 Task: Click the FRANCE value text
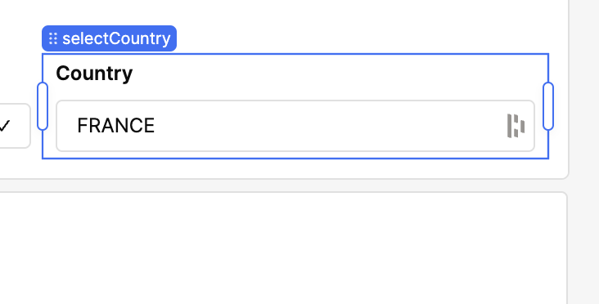[115, 126]
